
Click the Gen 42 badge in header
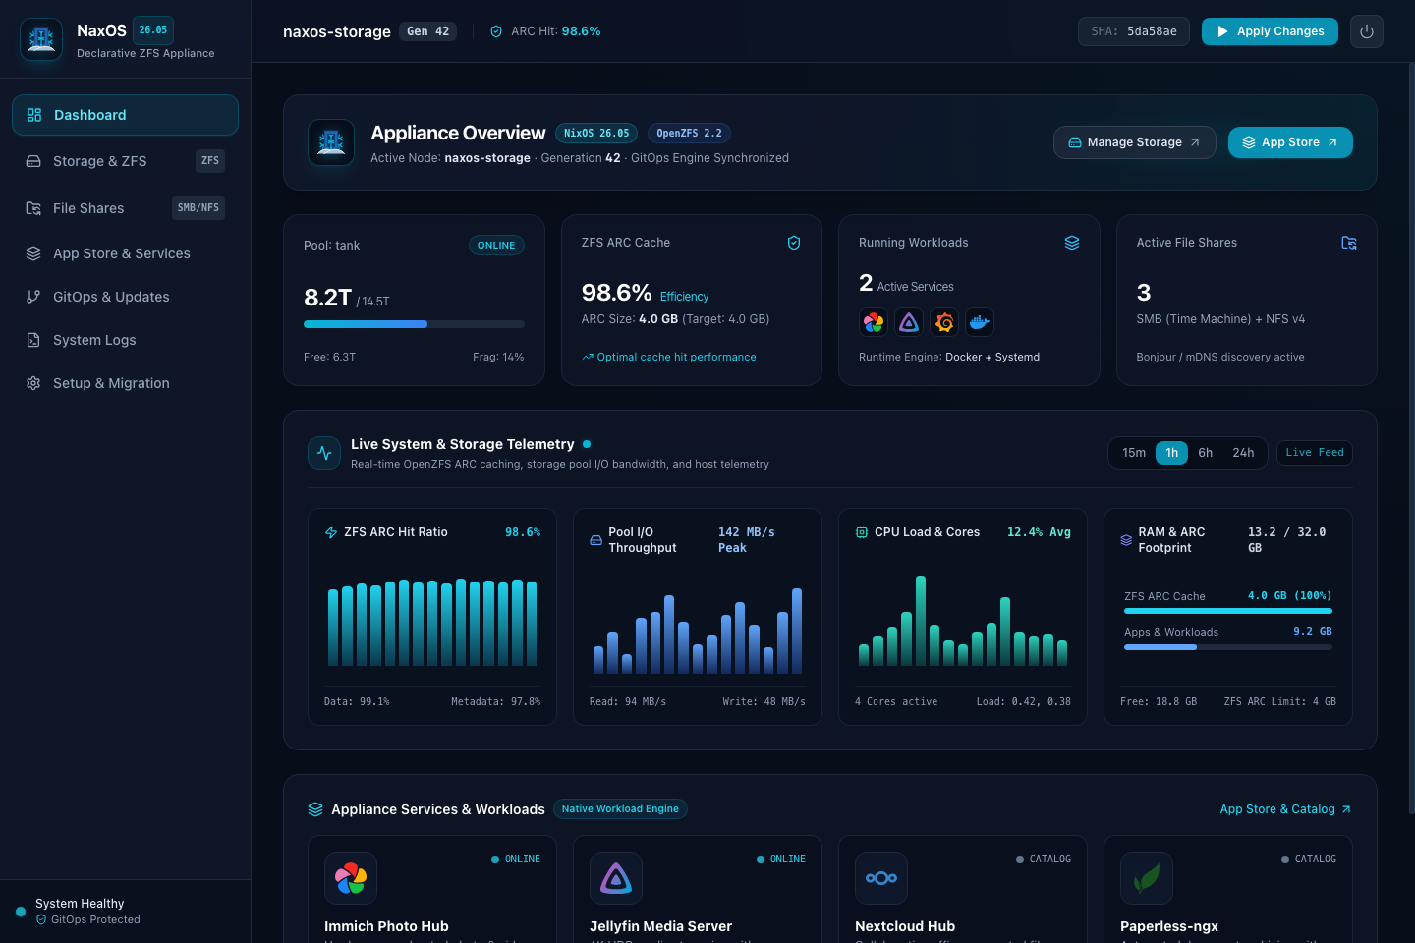coord(428,31)
